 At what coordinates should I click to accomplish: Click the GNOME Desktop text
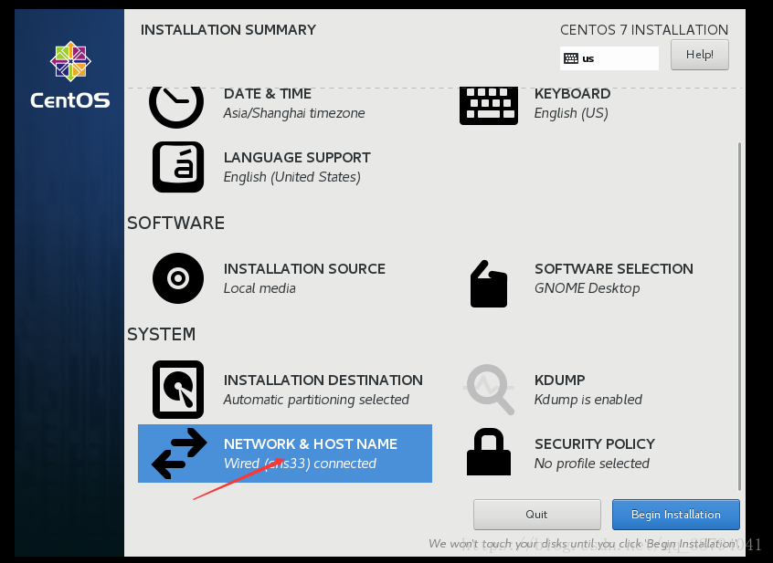coord(588,288)
